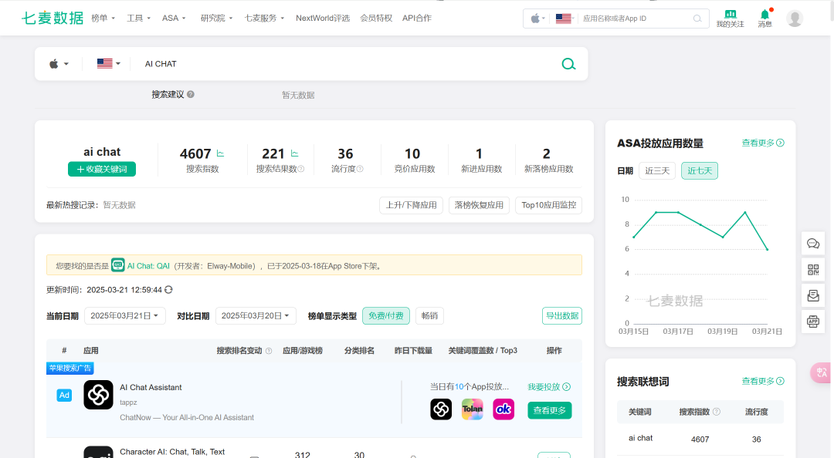
Task: Click the help icon beside 搜索结果数
Action: pos(301,169)
